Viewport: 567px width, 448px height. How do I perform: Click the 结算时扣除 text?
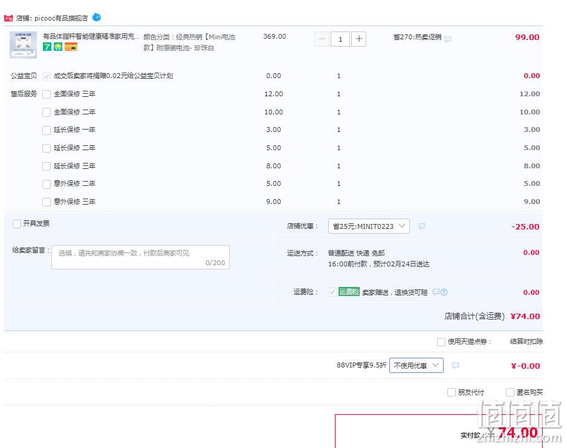tap(526, 341)
